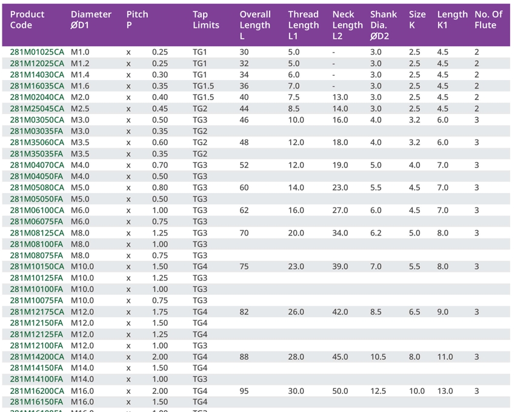Click the 281M16150FA product code
515x412 pixels.
(x=36, y=402)
